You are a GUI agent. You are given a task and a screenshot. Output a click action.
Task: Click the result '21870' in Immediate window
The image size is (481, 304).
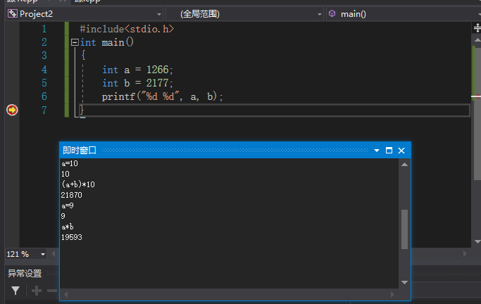[71, 195]
